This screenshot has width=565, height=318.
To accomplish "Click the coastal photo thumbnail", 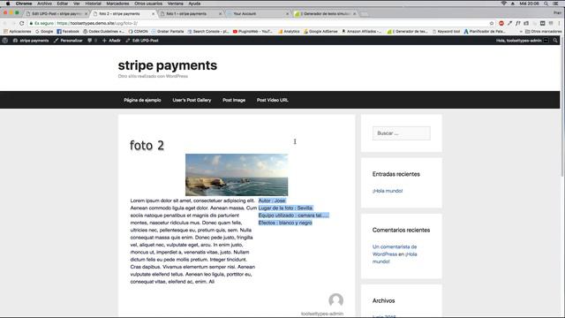I will click(x=237, y=175).
